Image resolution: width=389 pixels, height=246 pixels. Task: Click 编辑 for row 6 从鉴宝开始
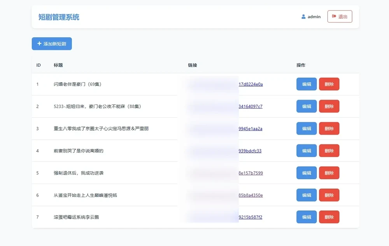click(x=306, y=195)
